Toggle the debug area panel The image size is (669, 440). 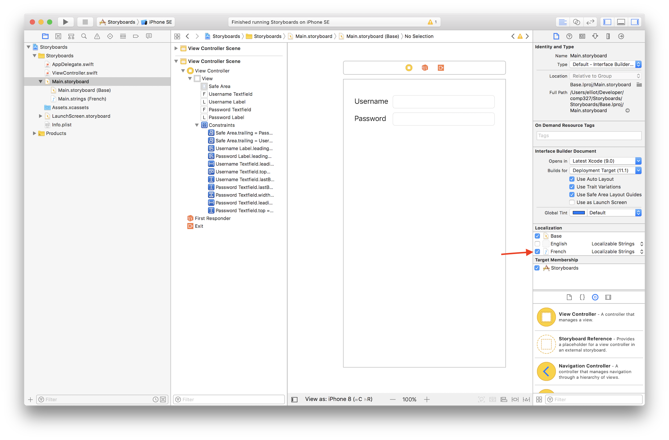click(621, 22)
